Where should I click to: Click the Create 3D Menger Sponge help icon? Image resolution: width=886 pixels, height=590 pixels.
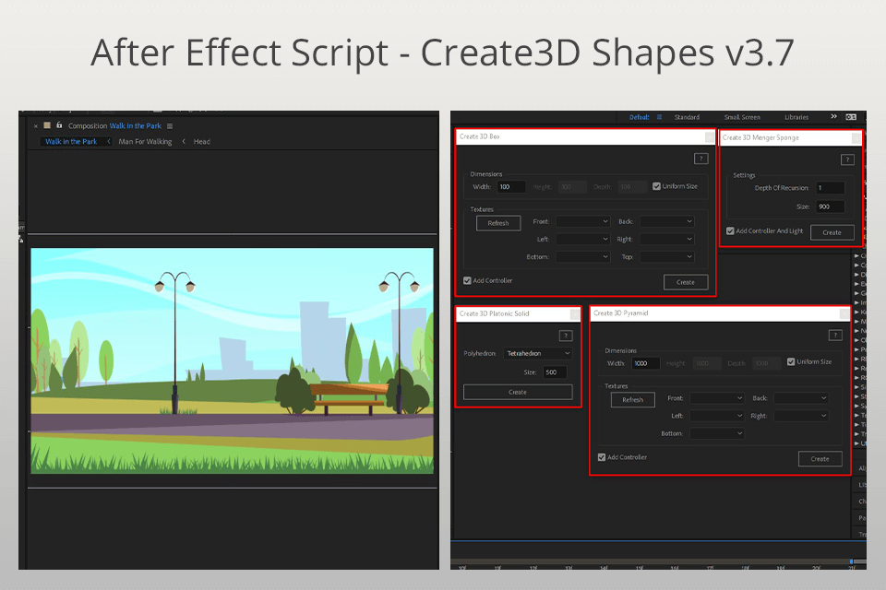pos(847,159)
